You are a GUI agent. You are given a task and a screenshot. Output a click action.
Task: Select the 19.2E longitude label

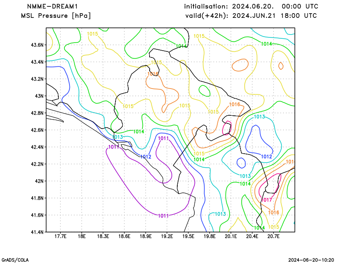(x=167, y=236)
